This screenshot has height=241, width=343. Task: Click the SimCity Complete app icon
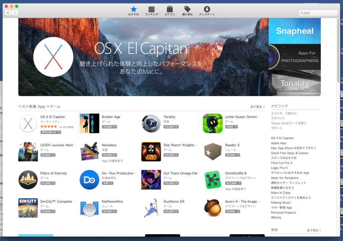(x=28, y=208)
